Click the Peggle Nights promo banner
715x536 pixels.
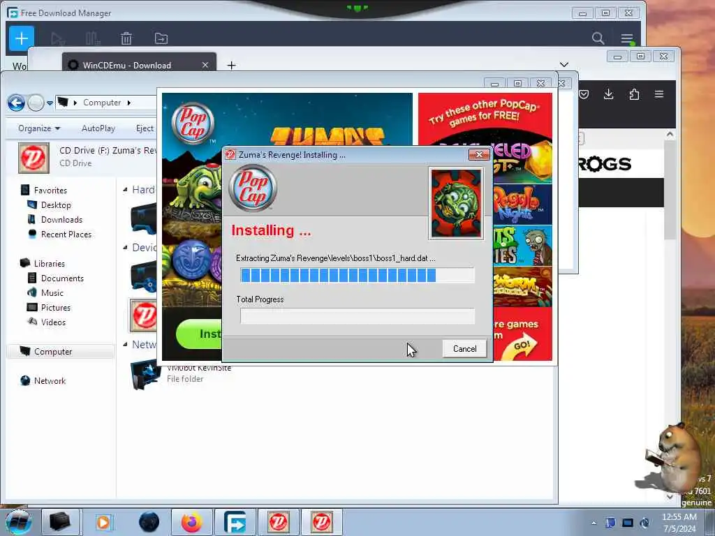pyautogui.click(x=522, y=204)
